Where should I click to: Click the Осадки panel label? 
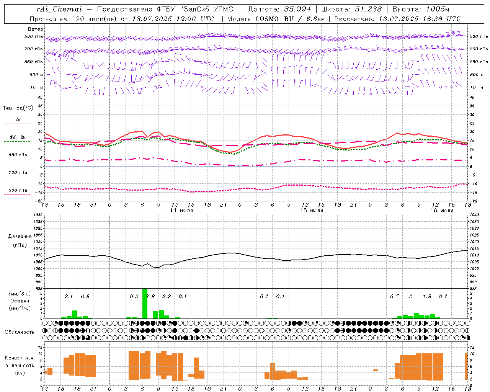20,301
